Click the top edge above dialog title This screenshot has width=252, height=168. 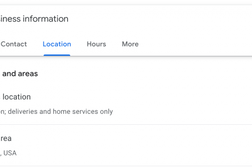click(126, 5)
